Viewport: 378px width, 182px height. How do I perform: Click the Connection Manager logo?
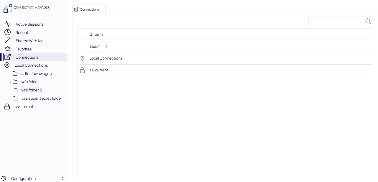point(8,9)
